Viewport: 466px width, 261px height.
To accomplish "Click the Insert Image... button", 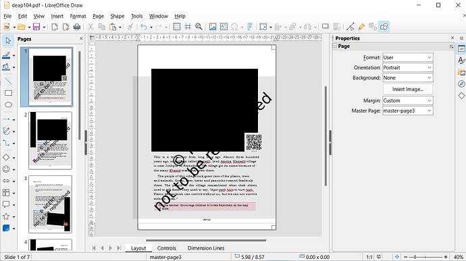I will pyautogui.click(x=407, y=89).
